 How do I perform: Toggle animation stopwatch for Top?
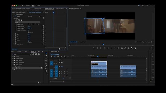[x=16, y=36]
